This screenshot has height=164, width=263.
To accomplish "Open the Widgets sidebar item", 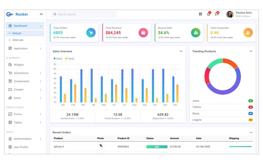I will [19, 65].
